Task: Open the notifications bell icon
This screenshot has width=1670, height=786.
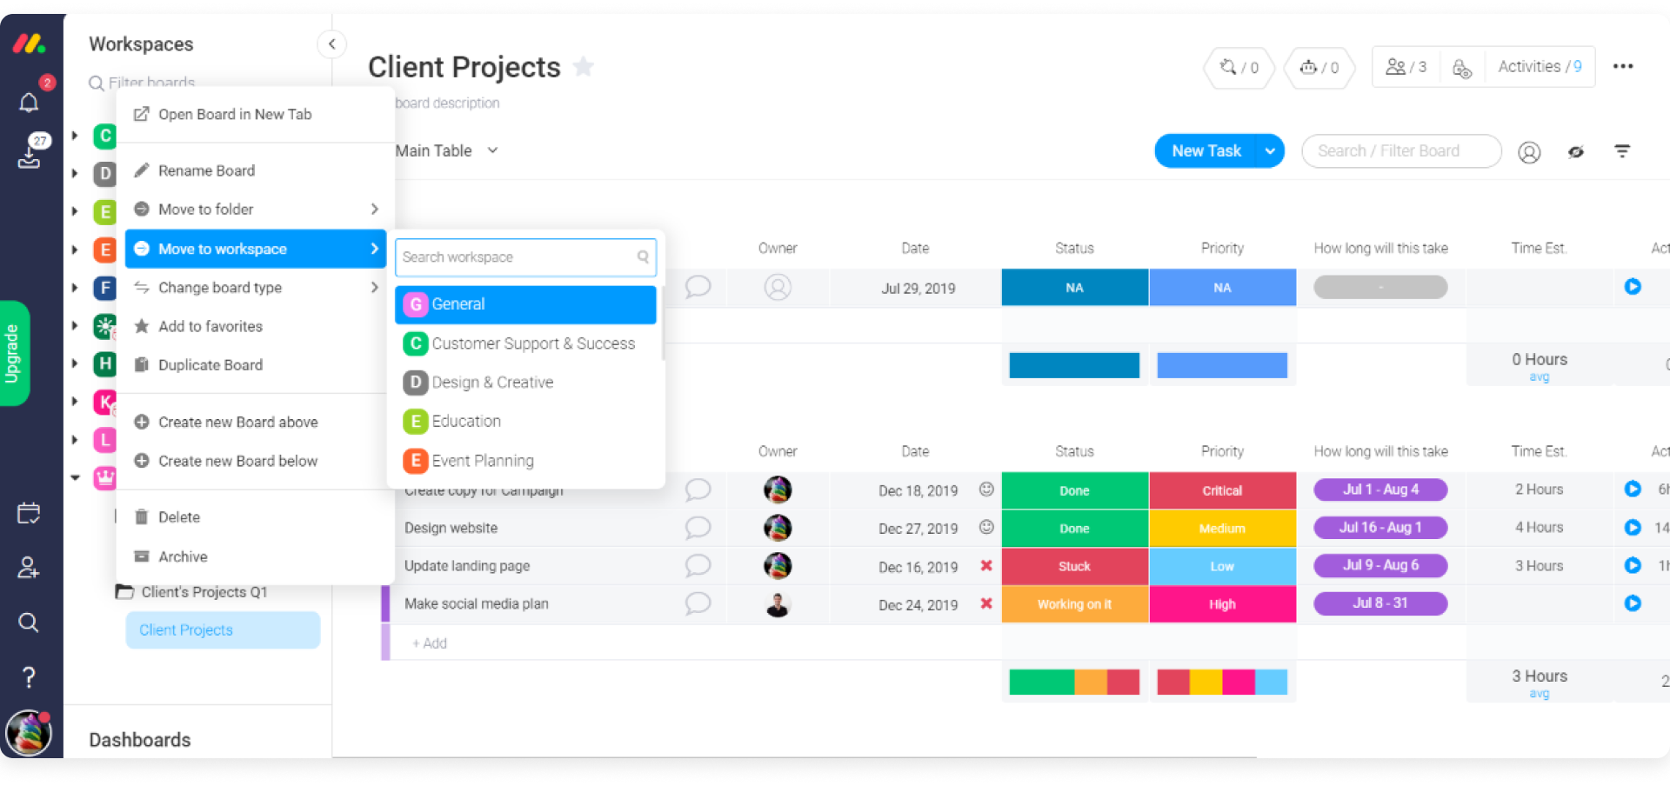Action: 29,103
